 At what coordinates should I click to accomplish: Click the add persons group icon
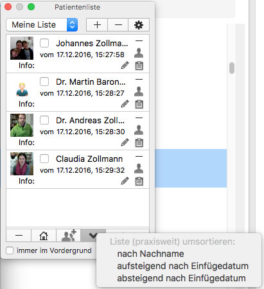tap(69, 236)
